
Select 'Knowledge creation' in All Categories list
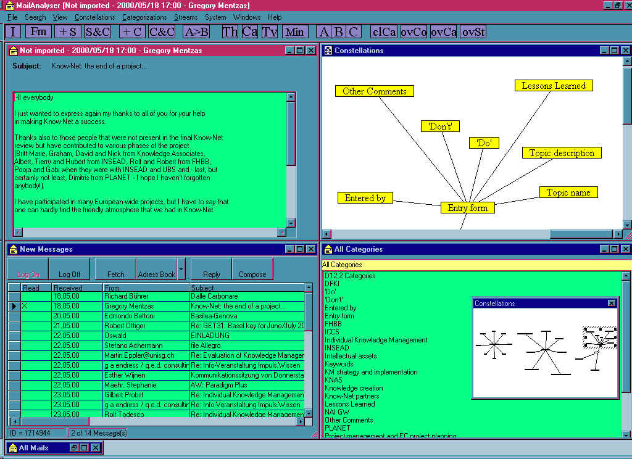click(354, 388)
